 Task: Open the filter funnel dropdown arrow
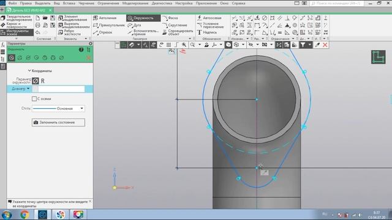[x=310, y=45]
